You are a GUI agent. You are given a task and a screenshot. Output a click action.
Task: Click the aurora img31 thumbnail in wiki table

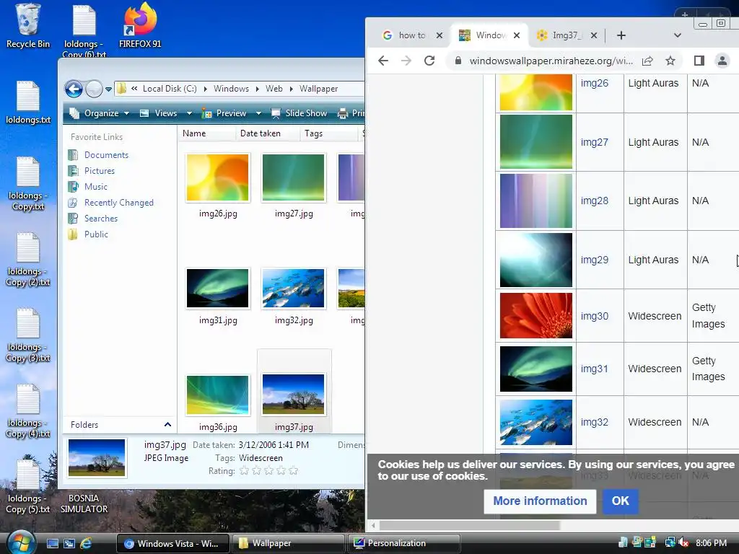click(x=536, y=369)
